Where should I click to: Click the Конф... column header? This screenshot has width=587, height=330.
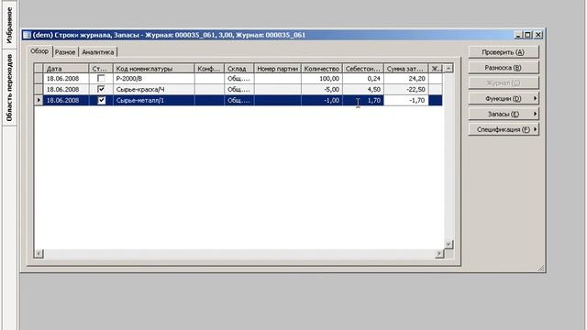click(x=209, y=69)
